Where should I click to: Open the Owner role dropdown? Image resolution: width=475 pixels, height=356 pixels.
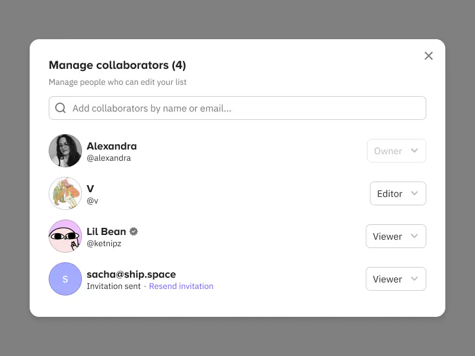coord(396,151)
